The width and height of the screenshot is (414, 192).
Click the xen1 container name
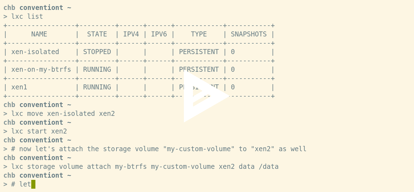[19, 87]
